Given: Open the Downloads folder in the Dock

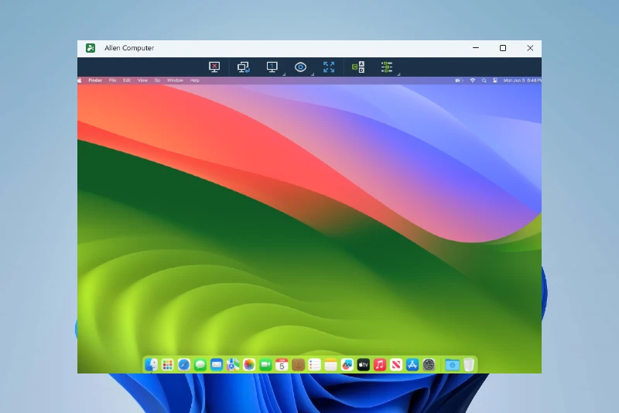Looking at the screenshot, I should tap(452, 365).
